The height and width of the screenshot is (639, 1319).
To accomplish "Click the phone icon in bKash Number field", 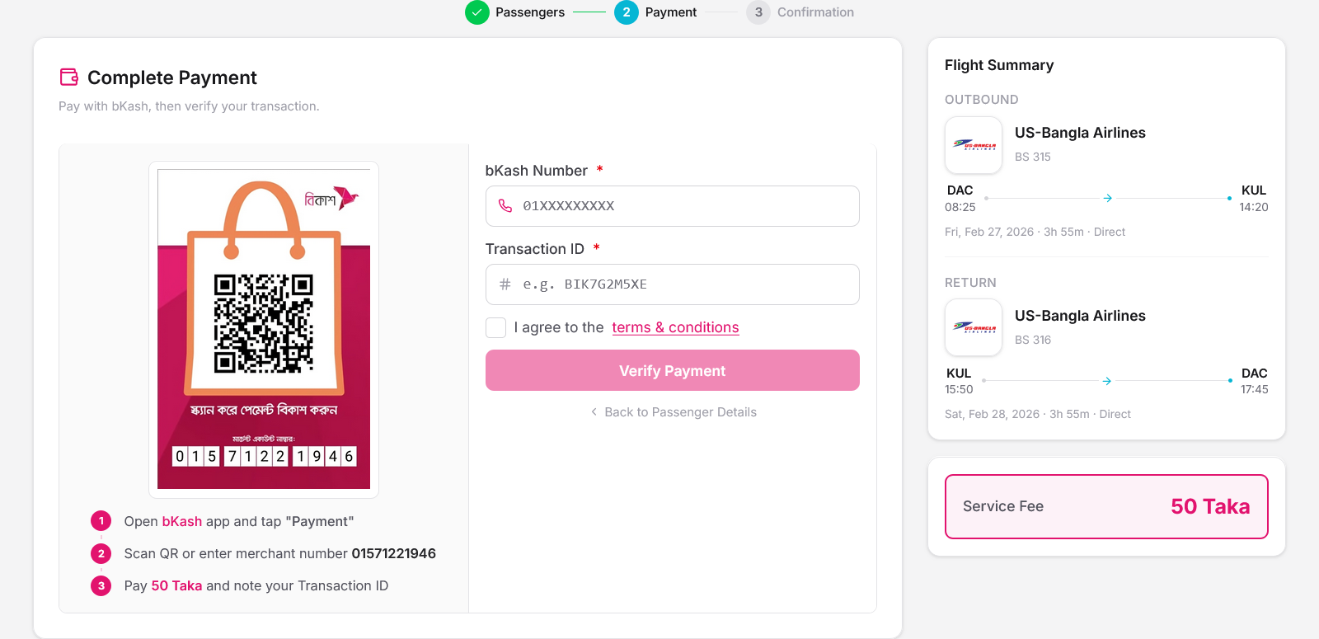I will tap(505, 206).
